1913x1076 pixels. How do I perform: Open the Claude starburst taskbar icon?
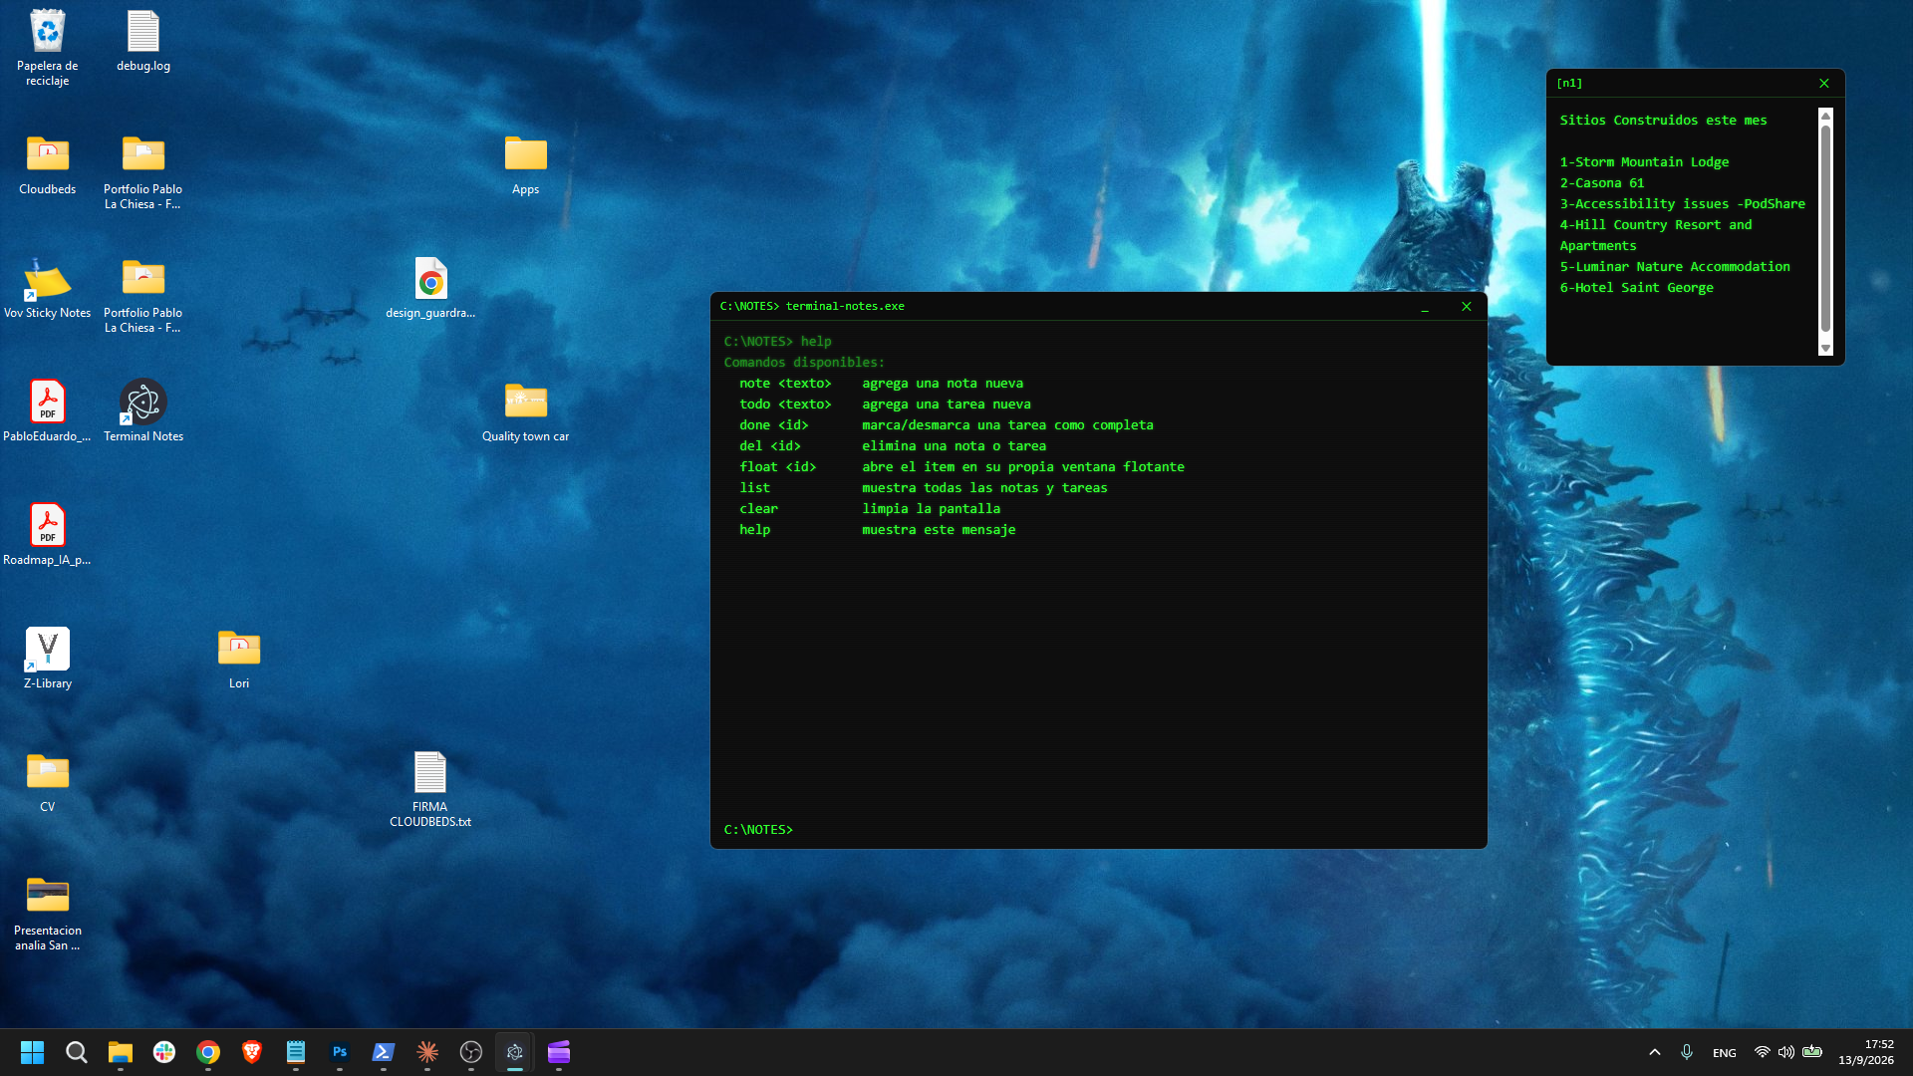pos(427,1052)
